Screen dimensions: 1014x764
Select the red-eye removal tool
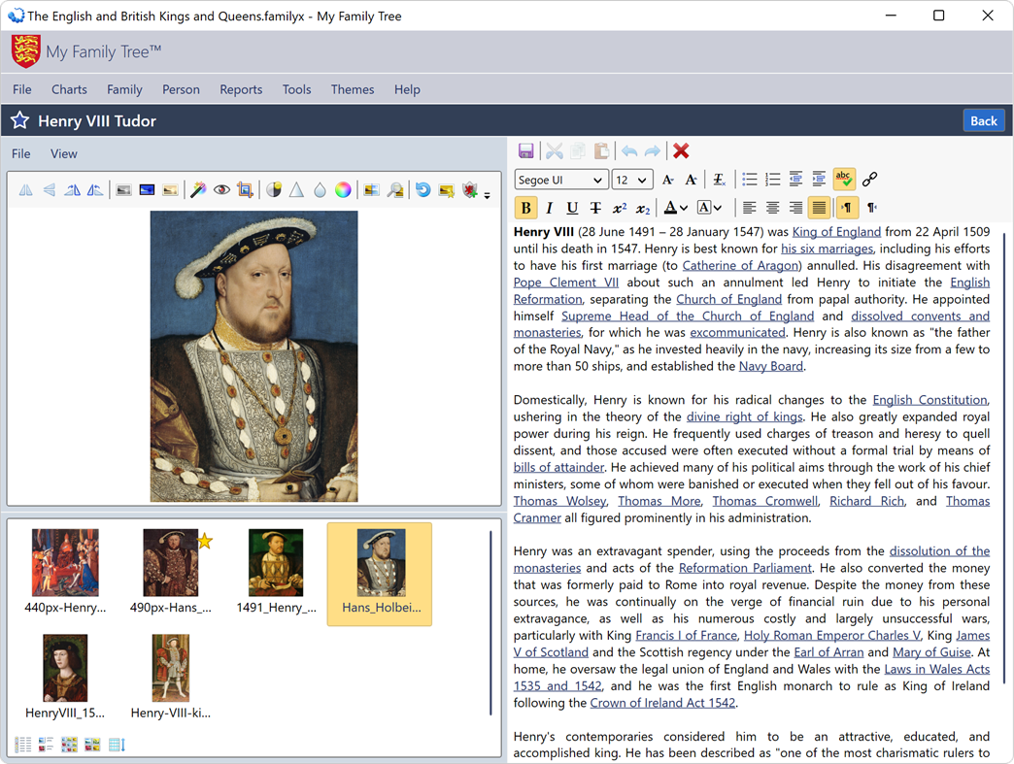click(x=220, y=189)
